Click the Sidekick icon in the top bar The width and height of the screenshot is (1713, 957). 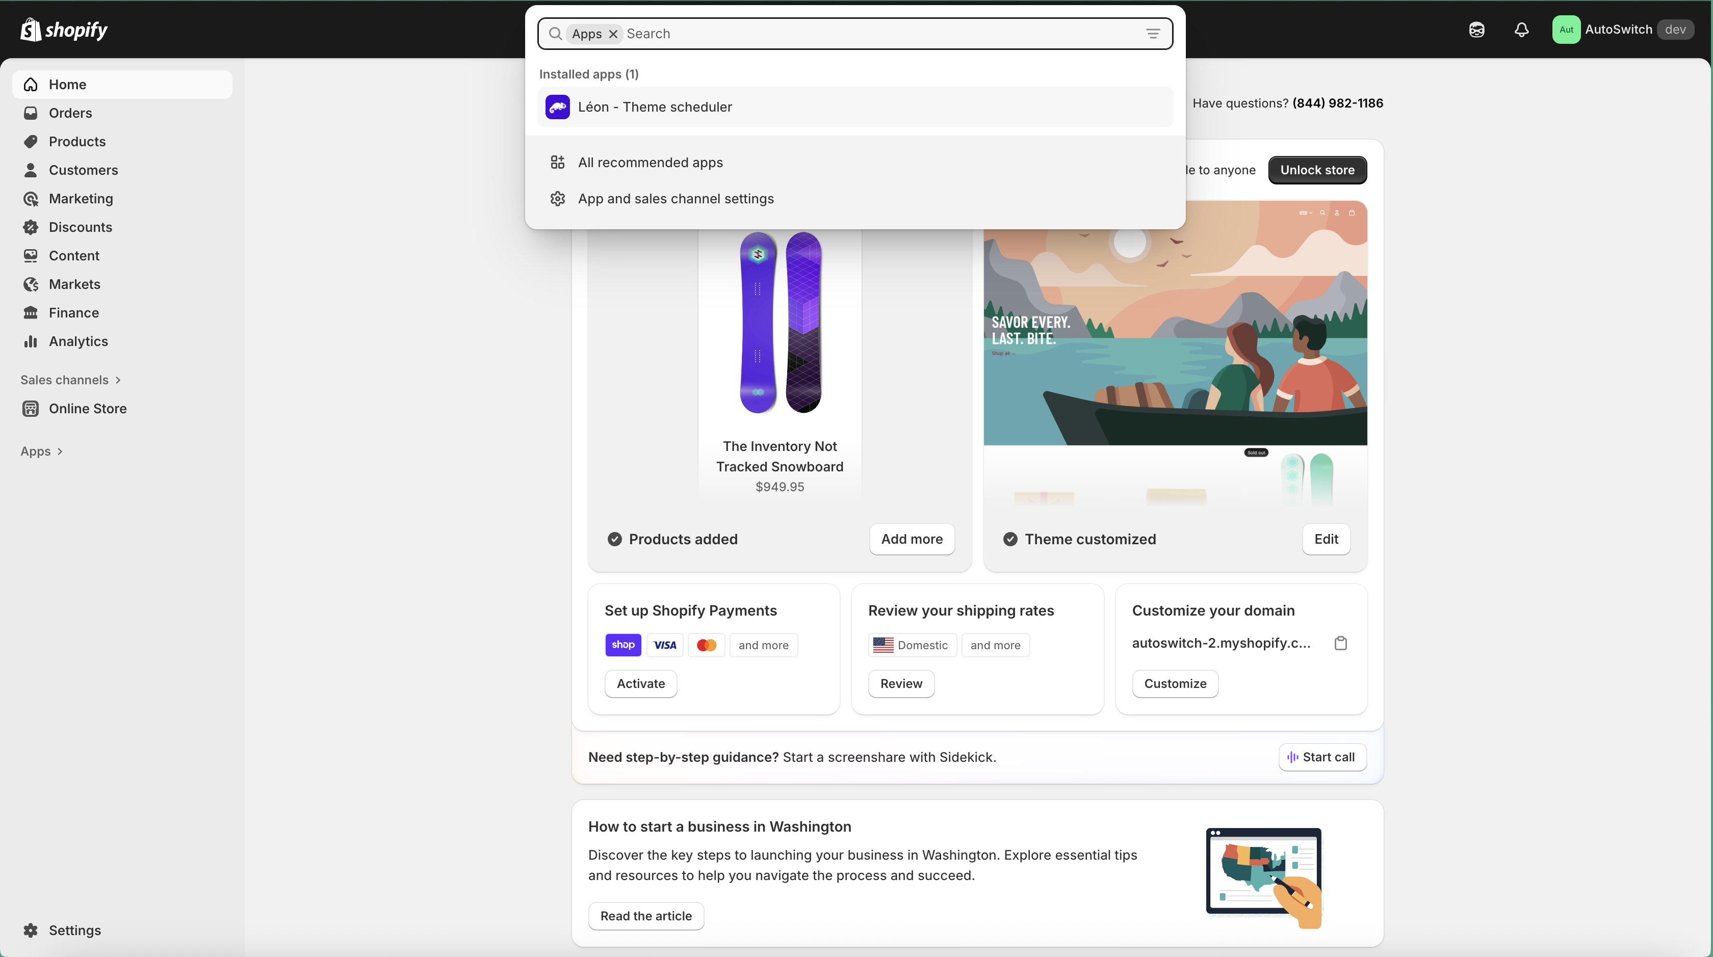point(1476,29)
